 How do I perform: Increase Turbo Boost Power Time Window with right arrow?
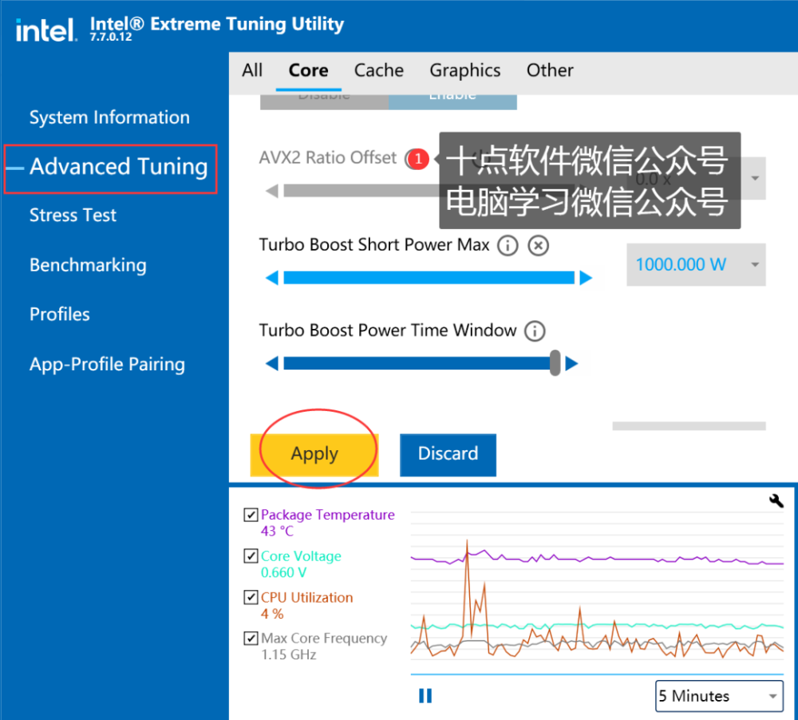click(572, 363)
